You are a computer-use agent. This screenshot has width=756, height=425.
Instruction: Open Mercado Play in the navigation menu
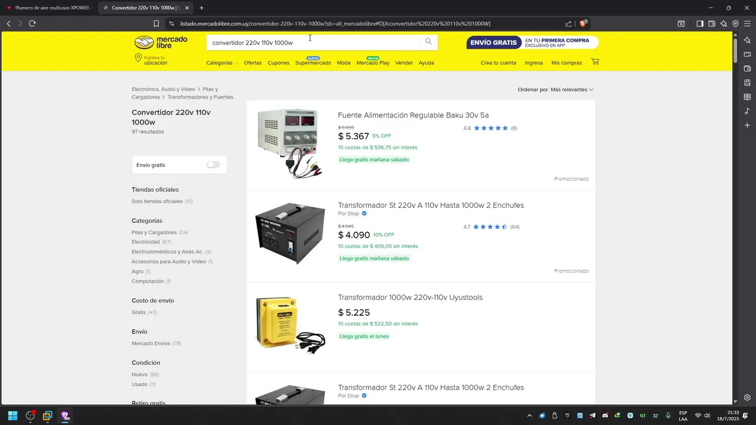point(373,63)
